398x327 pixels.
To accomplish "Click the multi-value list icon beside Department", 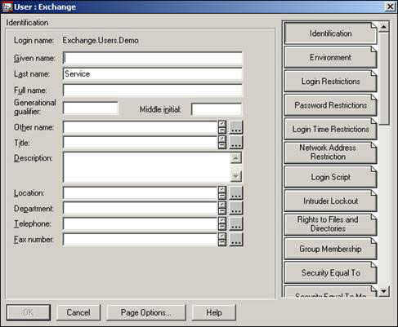I will point(222,208).
